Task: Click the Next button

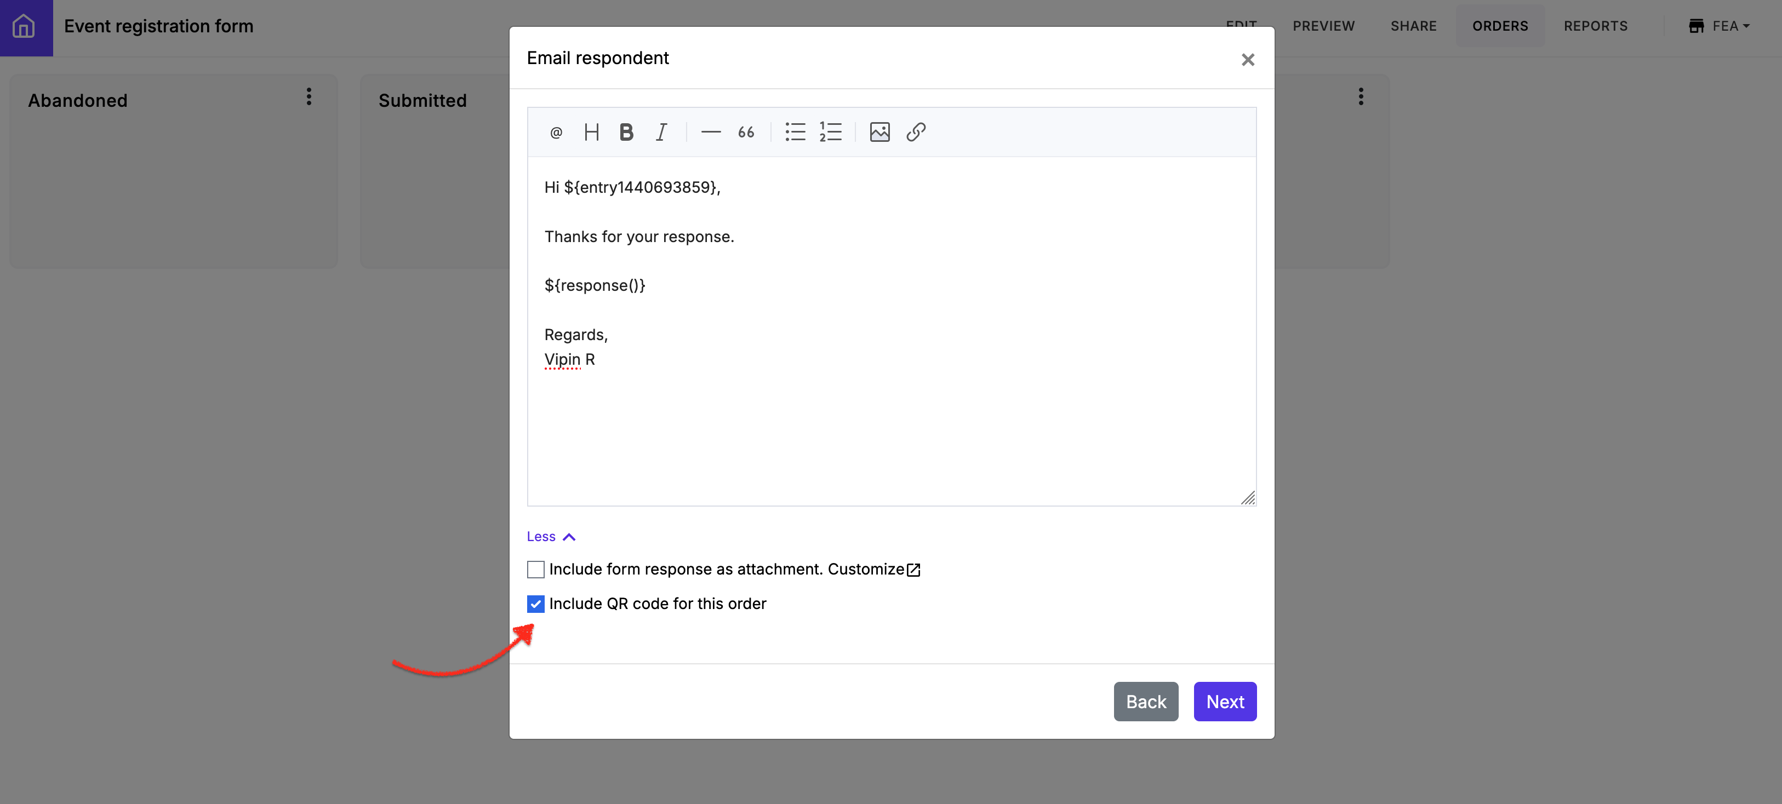Action: 1224,701
